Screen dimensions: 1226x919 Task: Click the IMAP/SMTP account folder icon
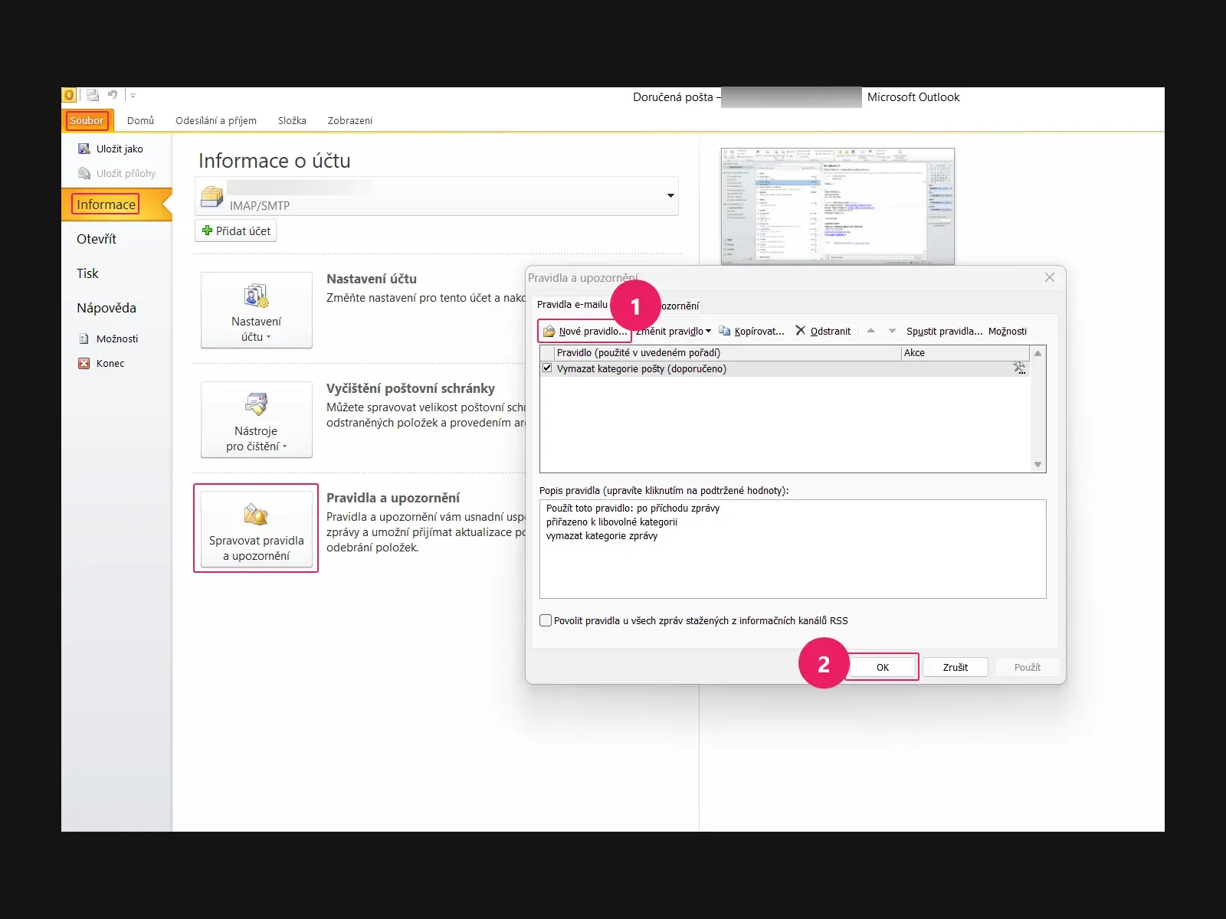(211, 197)
